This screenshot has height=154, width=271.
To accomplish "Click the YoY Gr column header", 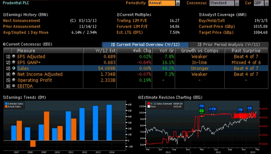I will coord(163,51).
